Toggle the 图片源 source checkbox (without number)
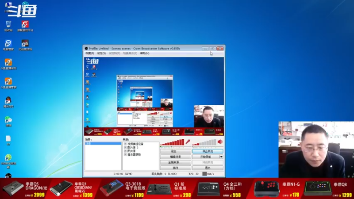Screen dimensions: 354x199 [125, 151]
